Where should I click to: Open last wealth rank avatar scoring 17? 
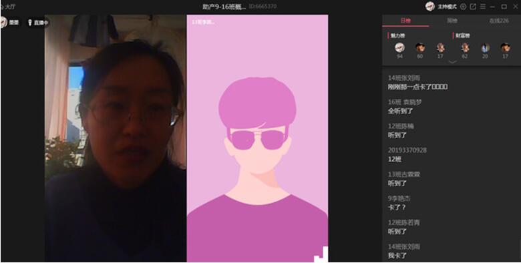[x=506, y=47]
